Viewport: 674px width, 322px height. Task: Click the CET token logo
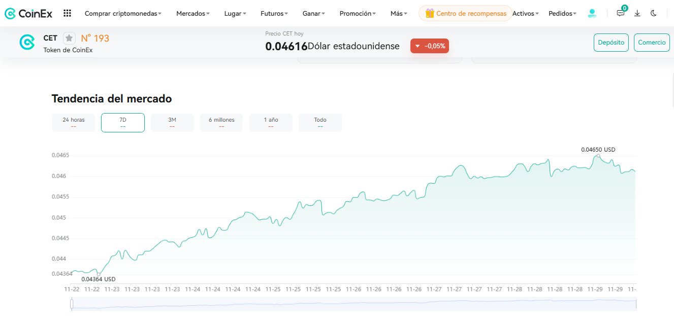coord(27,42)
